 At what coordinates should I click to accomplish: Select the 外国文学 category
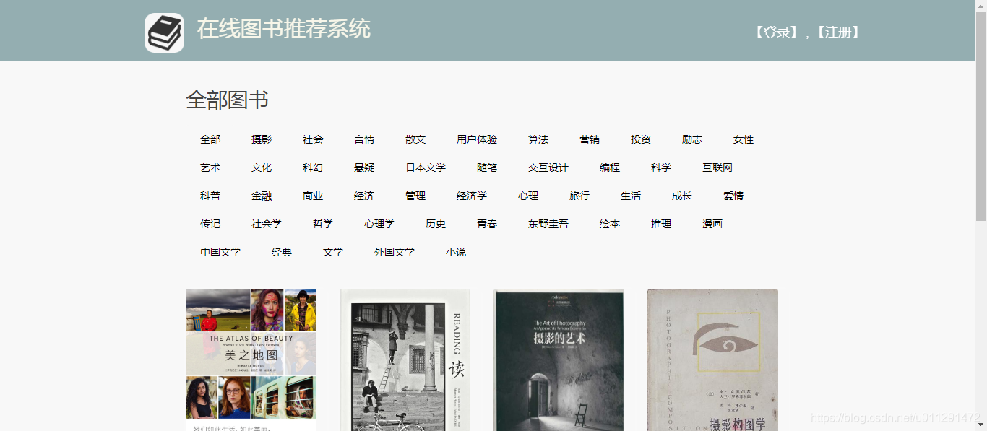click(x=395, y=252)
